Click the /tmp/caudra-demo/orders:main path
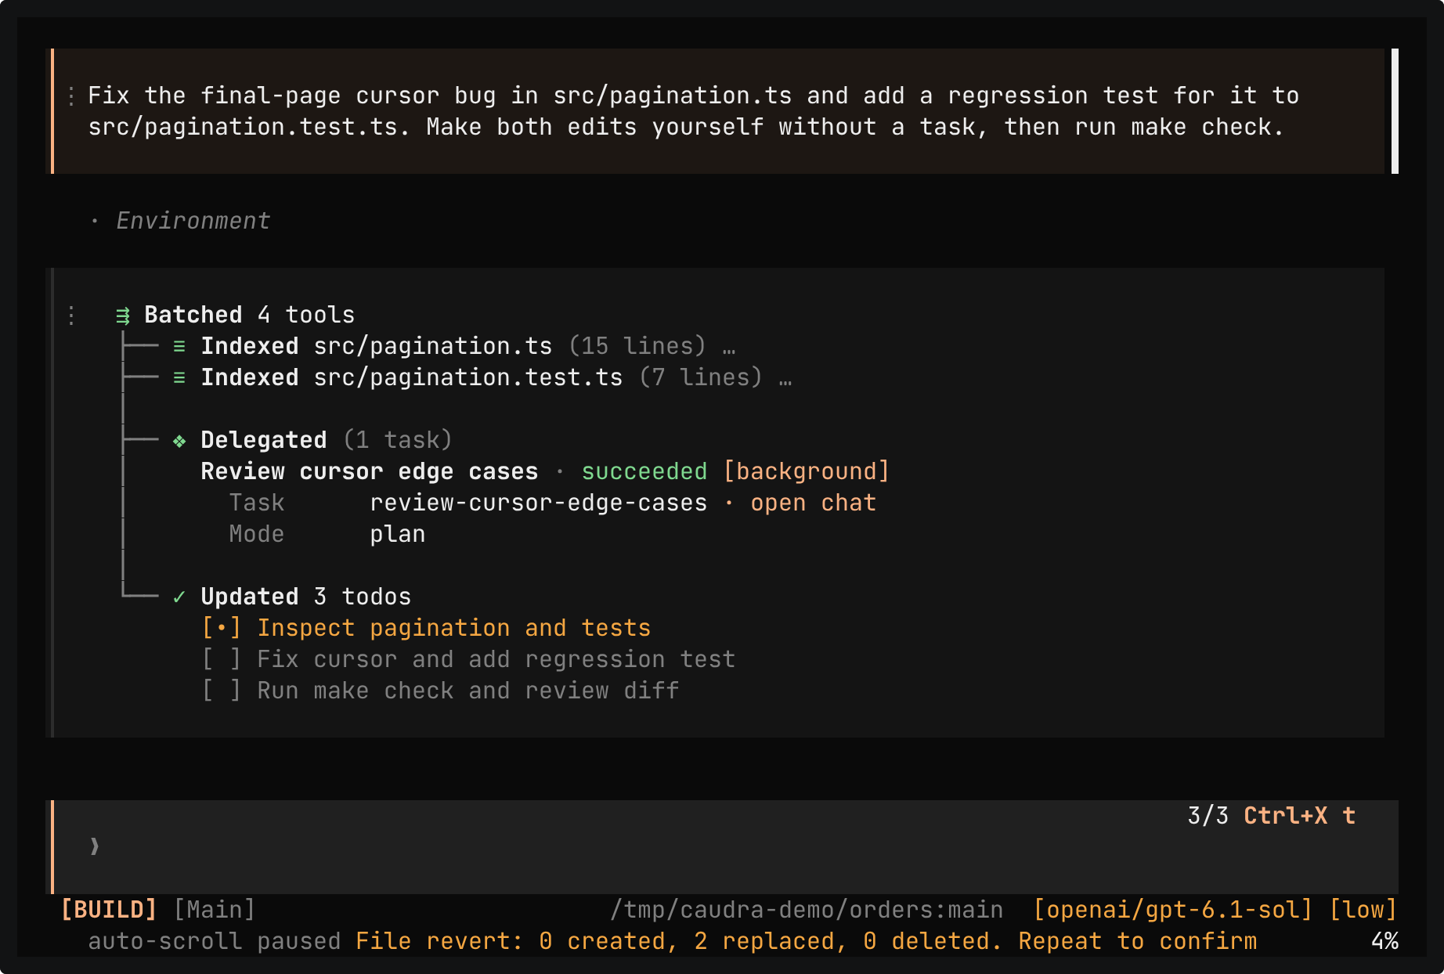1444x974 pixels. [x=807, y=910]
